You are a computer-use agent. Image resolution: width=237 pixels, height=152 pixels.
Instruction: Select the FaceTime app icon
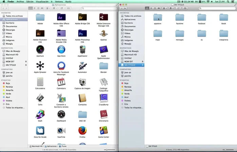pos(61,130)
